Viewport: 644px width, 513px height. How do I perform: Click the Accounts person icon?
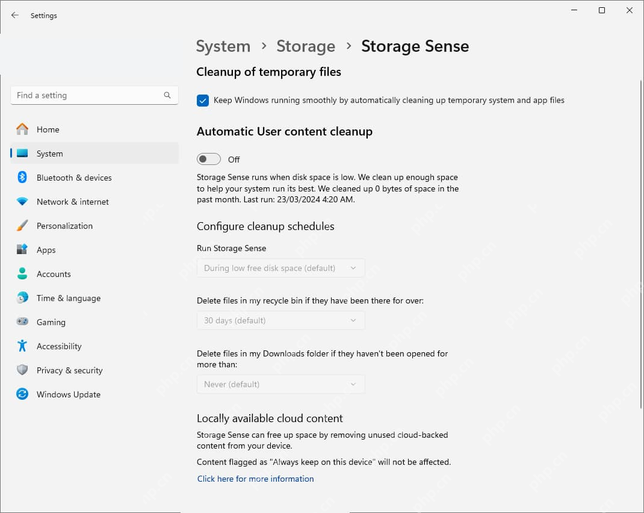(x=22, y=273)
